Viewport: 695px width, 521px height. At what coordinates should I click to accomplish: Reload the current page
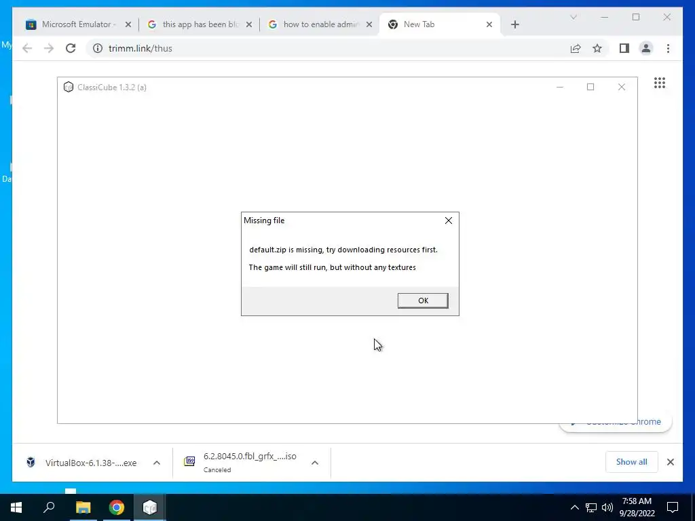tap(71, 48)
